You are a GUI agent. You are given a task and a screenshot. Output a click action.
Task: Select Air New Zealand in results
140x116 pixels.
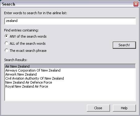pyautogui.click(x=70, y=66)
